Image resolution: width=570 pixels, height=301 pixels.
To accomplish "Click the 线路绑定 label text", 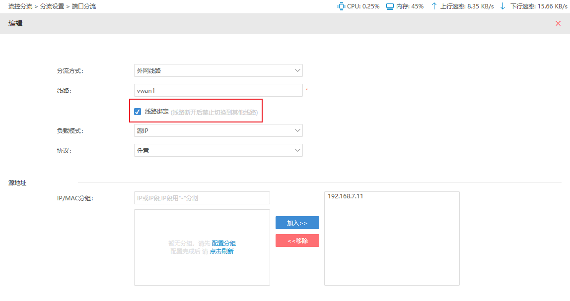I will pos(157,112).
